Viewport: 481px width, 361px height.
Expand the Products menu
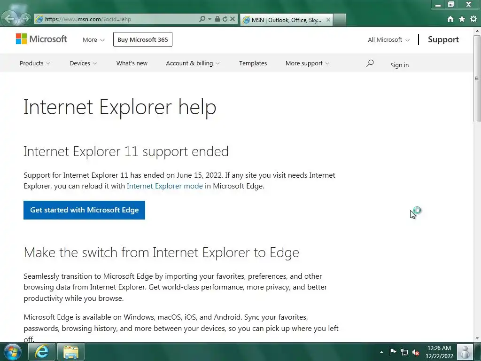35,63
